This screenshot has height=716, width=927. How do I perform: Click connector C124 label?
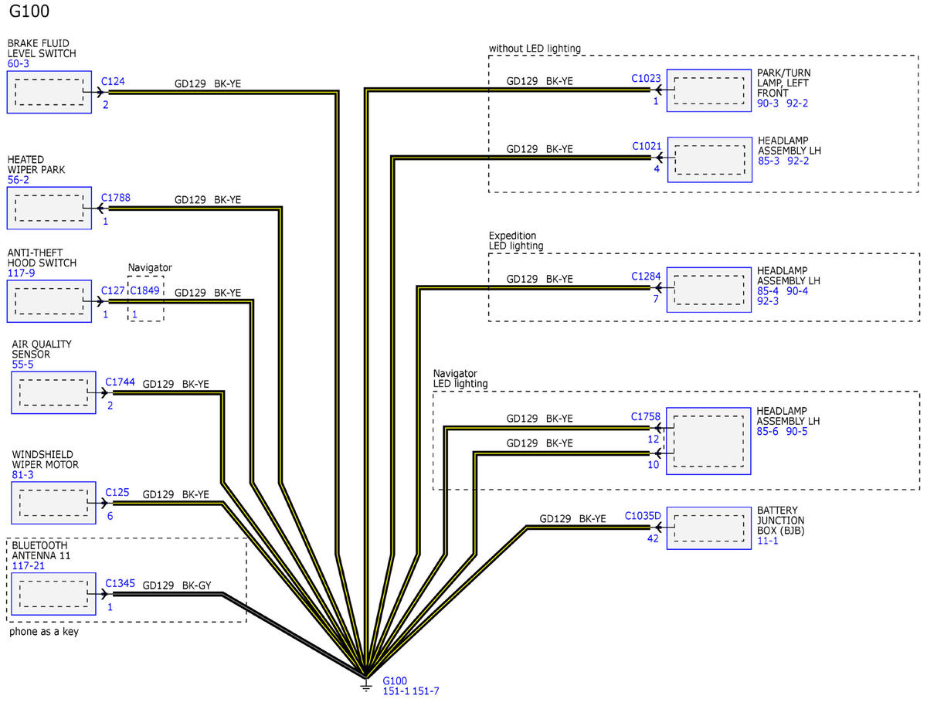point(113,80)
